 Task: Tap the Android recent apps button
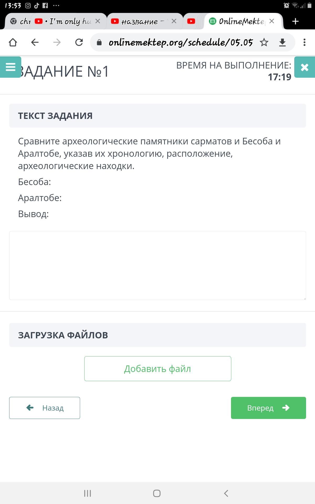coord(87,493)
